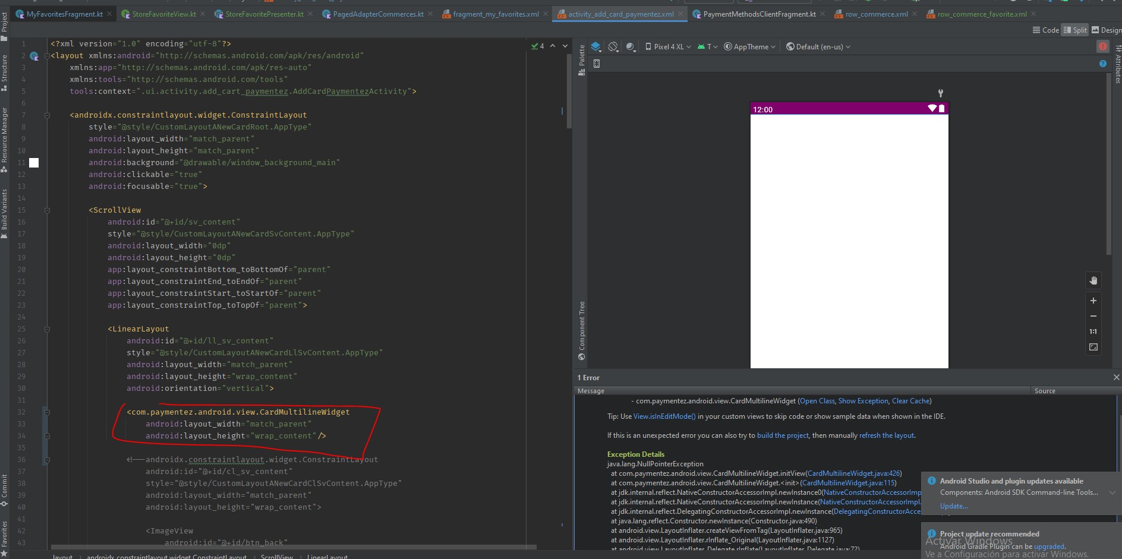Open the design surface layers selector

point(596,46)
